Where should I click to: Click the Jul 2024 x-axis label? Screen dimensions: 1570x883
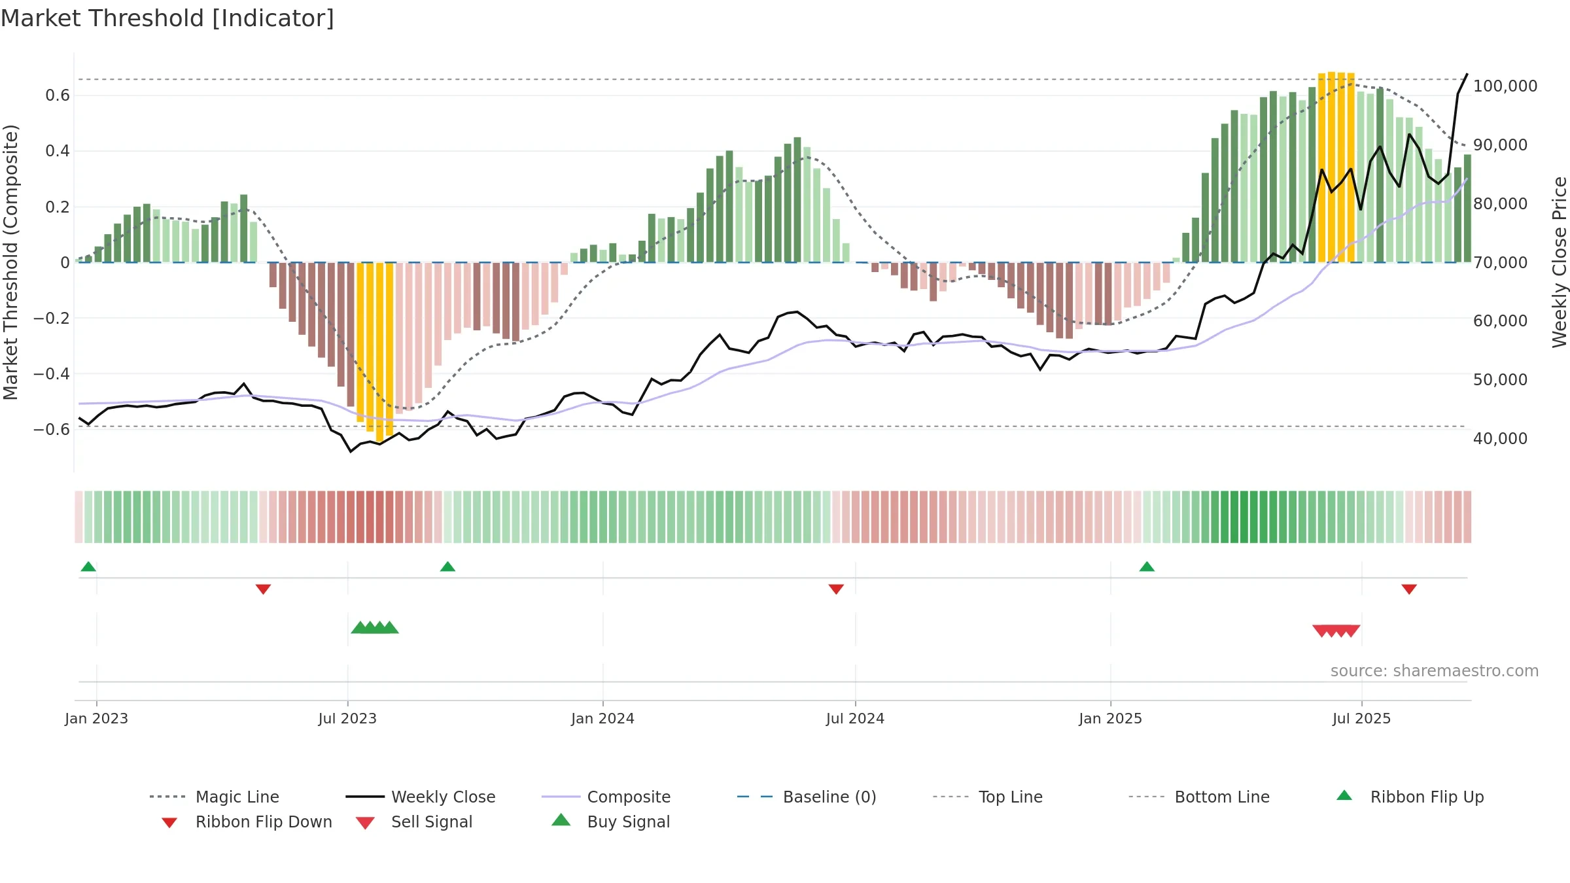855,718
